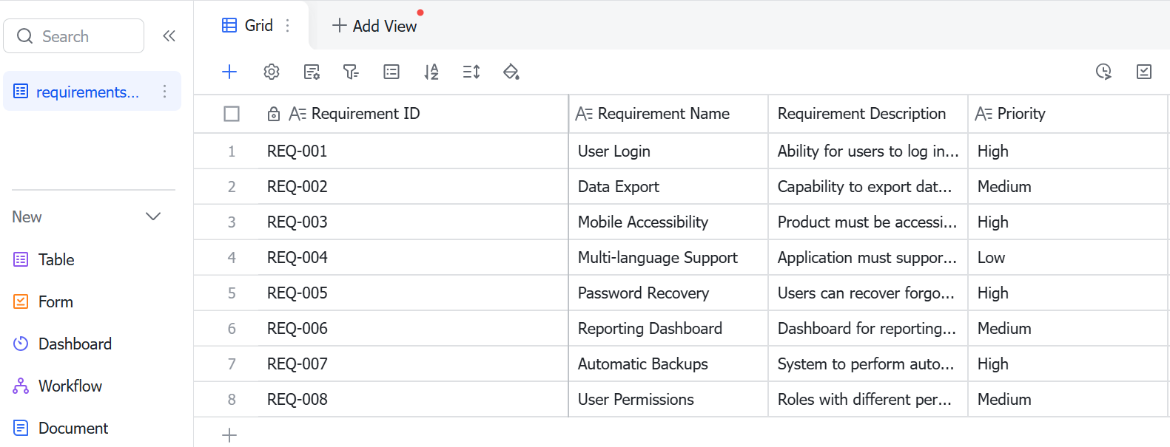Select the User Permissions cell

[669, 400]
